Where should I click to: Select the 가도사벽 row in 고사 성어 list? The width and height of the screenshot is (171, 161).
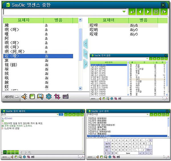point(127,123)
